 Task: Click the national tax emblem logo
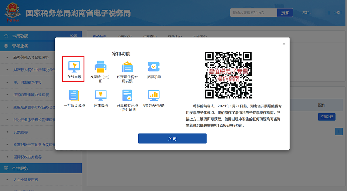13,12
